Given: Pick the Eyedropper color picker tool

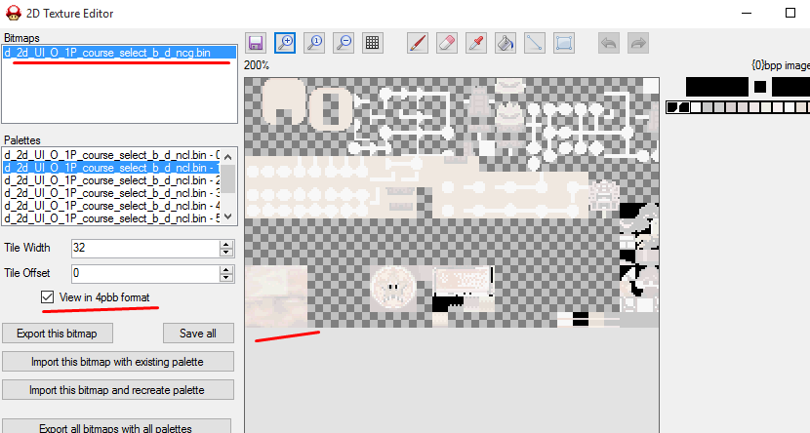Looking at the screenshot, I should click(476, 43).
